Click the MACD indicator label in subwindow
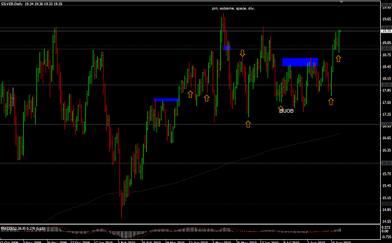This screenshot has height=243, width=392. point(23,228)
